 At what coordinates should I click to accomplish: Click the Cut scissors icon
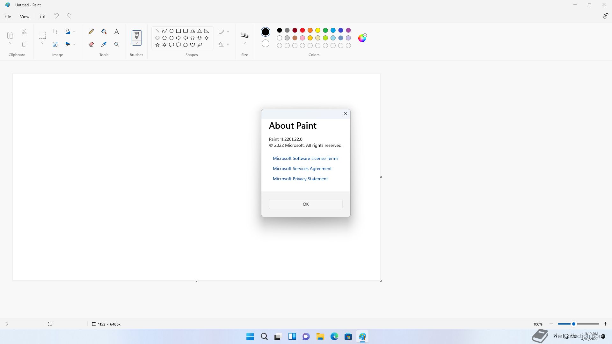(x=24, y=32)
